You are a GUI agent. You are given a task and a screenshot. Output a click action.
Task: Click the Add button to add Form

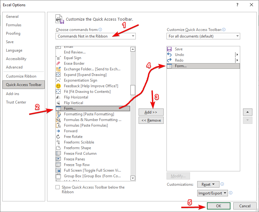coord(151,112)
